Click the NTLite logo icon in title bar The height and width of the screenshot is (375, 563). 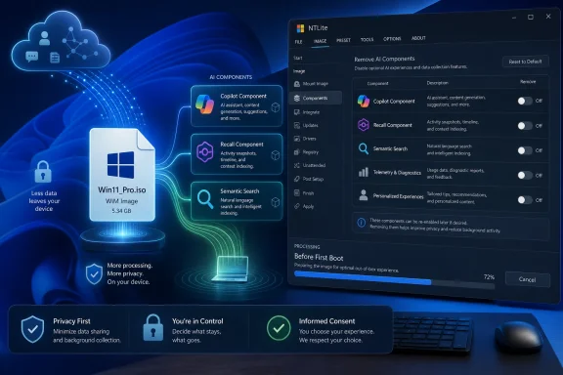(300, 28)
